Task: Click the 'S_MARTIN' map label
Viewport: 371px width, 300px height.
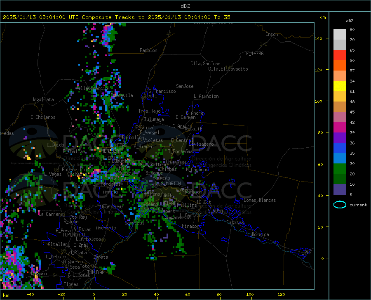Action: 171,183
